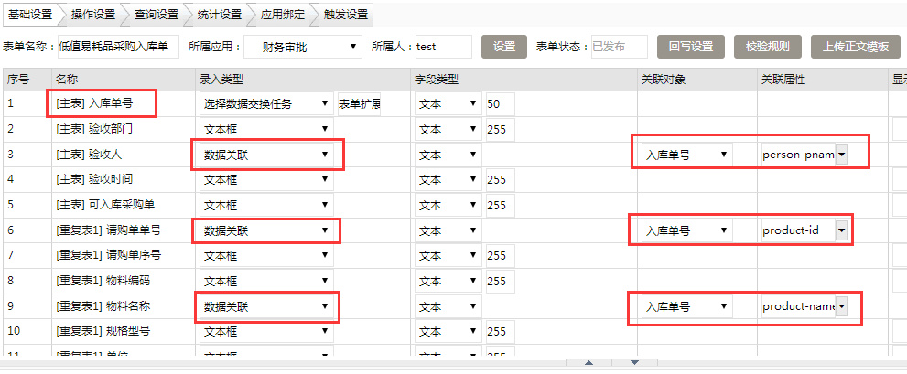This screenshot has height=374, width=907.
Task: Open the 选择数据交换任务 dropdown in row 1
Action: pyautogui.click(x=265, y=104)
